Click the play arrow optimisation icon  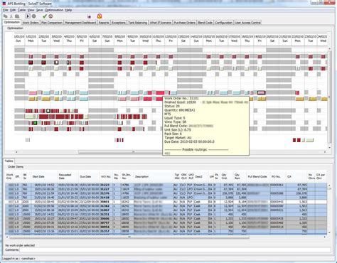(x=28, y=16)
